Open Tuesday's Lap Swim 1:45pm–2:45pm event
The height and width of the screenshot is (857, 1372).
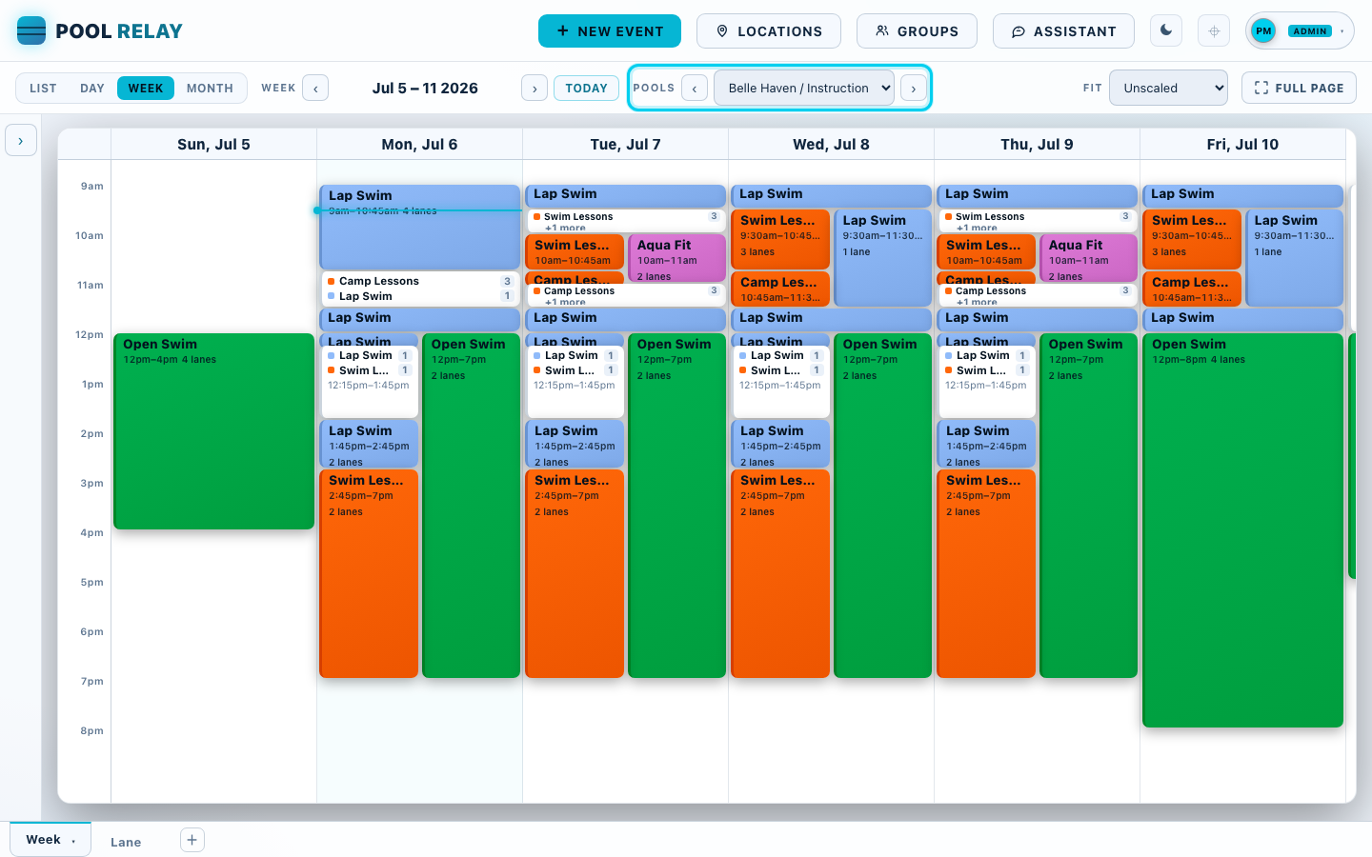click(x=575, y=444)
